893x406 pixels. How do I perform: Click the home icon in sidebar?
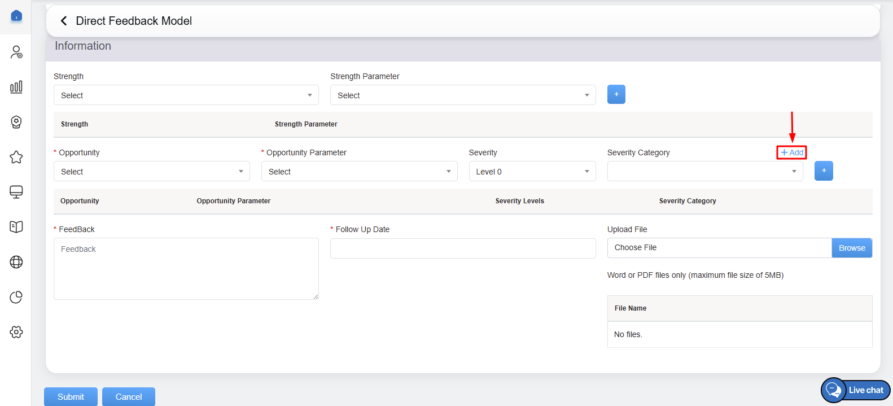16,16
